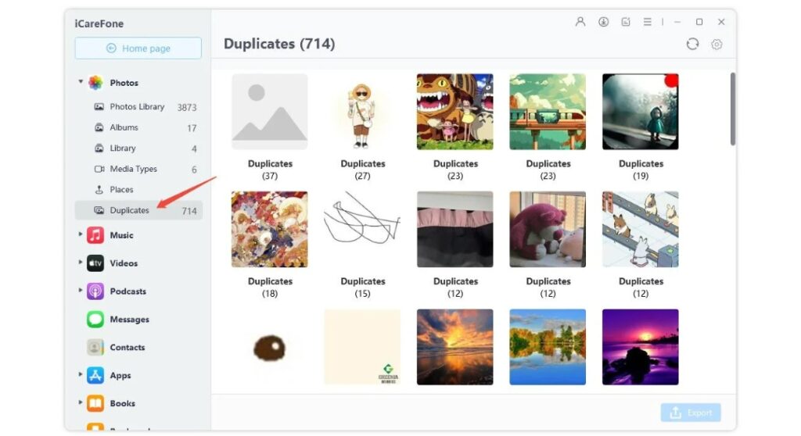The width and height of the screenshot is (801, 436).
Task: Open pink teddy bear duplicates thumbnail
Action: 548,229
